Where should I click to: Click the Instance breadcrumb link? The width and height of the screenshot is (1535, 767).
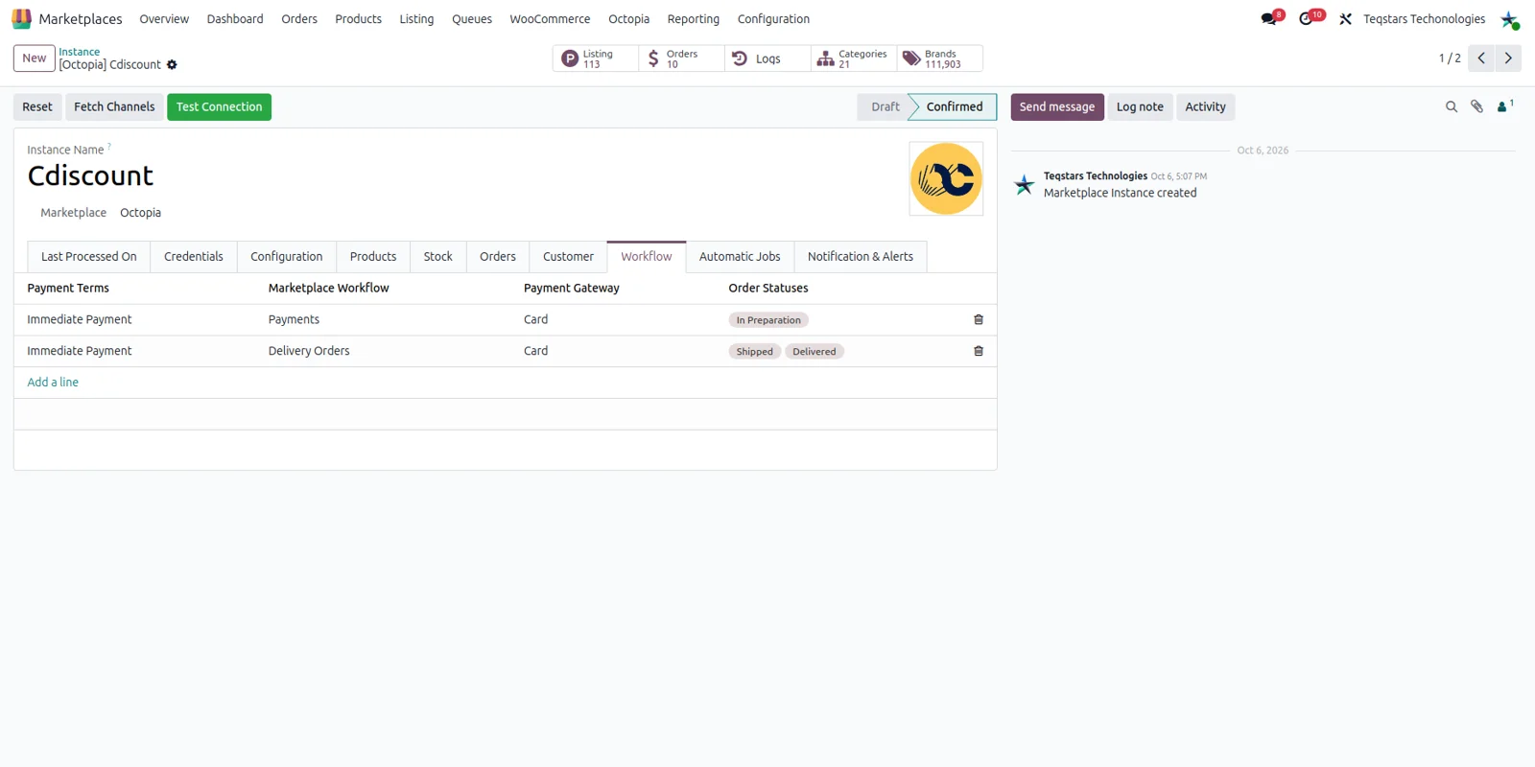click(x=80, y=52)
